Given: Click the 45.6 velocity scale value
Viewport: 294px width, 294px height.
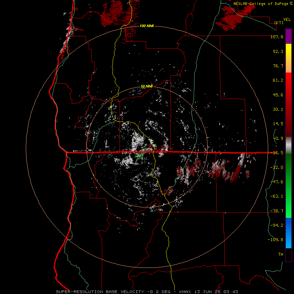Looking at the screenshot, I should coord(278,95).
